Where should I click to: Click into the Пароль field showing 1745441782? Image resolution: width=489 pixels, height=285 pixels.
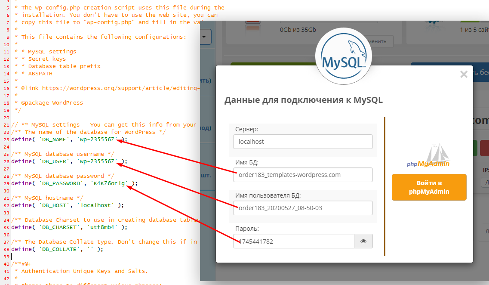294,241
